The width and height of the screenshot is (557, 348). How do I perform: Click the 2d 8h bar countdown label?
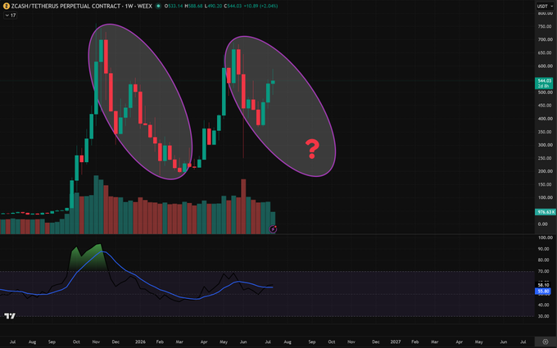(544, 86)
